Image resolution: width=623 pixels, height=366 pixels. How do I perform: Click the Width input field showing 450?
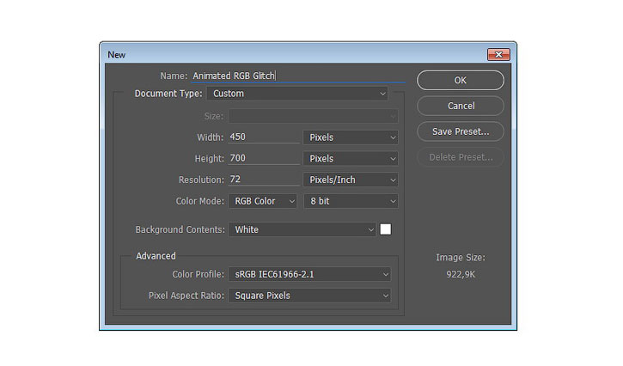(264, 137)
